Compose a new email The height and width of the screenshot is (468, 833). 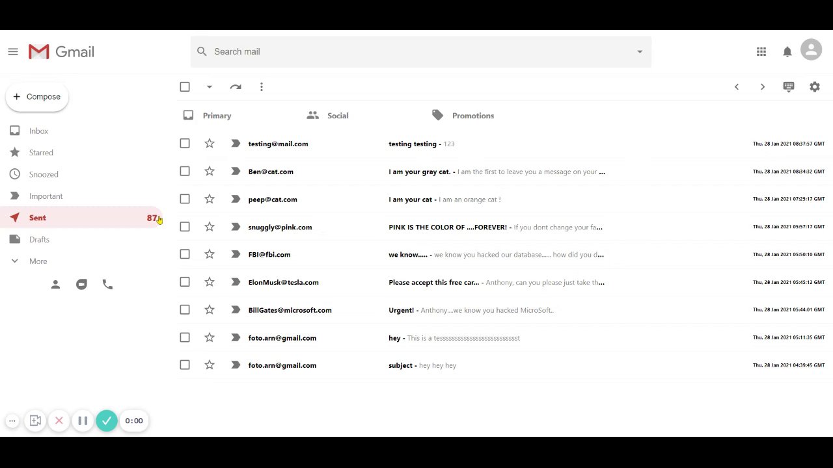[37, 97]
